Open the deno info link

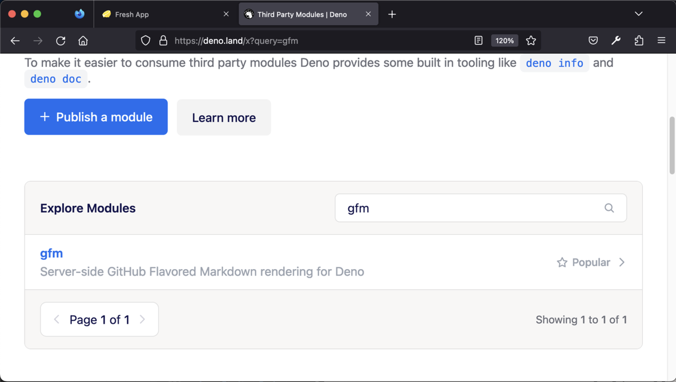point(554,63)
